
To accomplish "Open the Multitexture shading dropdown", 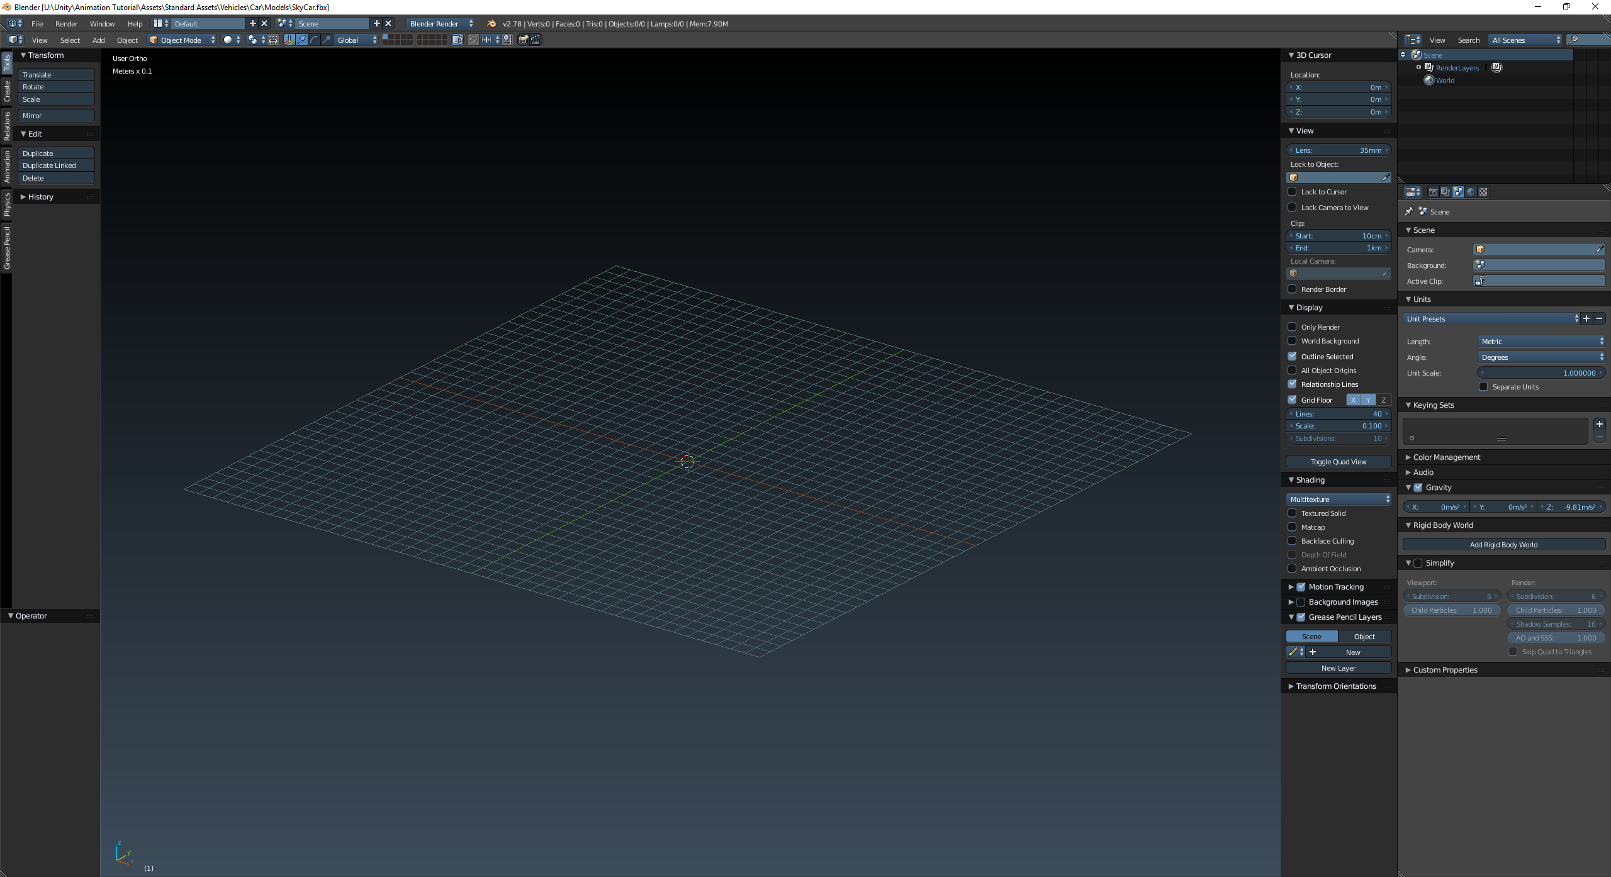I will 1339,499.
